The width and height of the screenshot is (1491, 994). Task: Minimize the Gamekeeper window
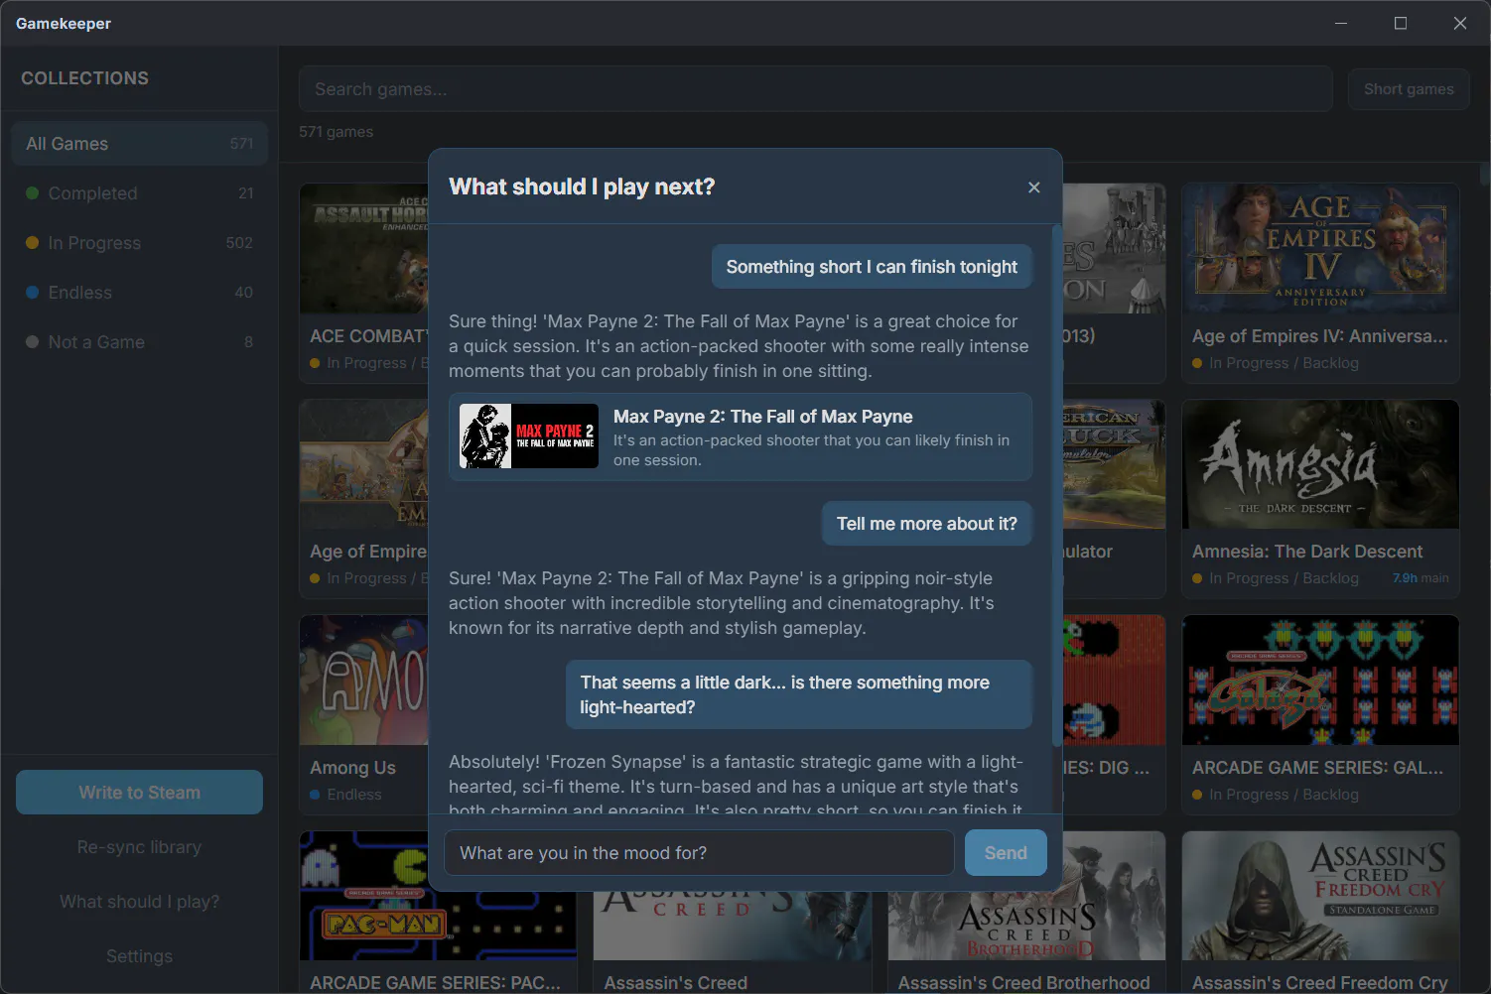tap(1341, 23)
